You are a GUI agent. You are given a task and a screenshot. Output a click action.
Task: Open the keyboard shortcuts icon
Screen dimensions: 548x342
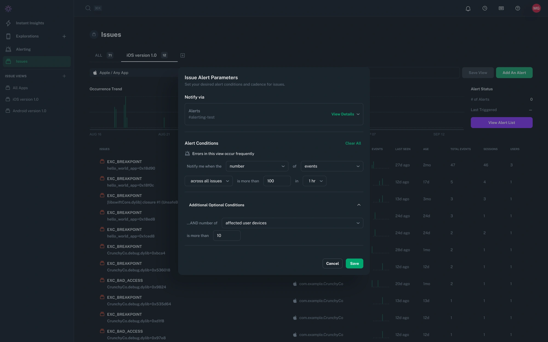tap(501, 8)
